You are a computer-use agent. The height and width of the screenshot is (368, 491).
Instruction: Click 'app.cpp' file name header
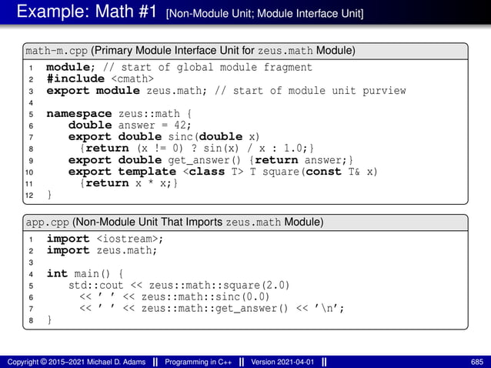coord(47,222)
